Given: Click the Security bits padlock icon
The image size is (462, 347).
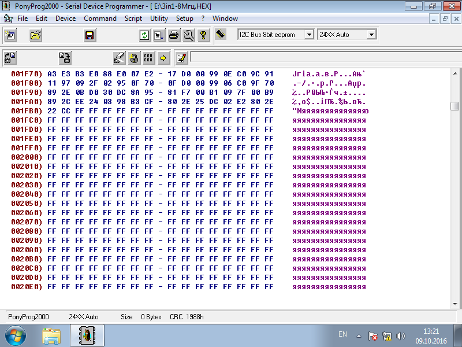Looking at the screenshot, I should [134, 58].
